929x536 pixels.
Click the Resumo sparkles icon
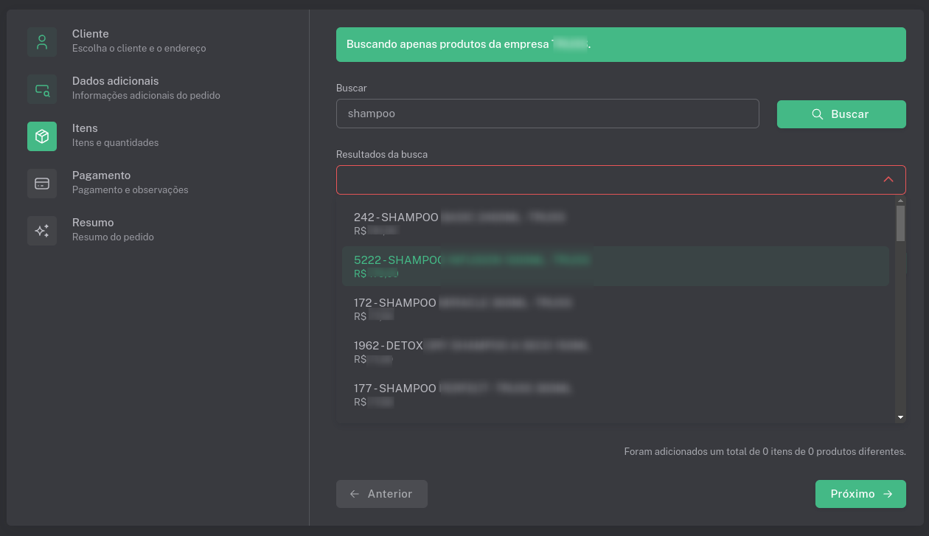42,231
